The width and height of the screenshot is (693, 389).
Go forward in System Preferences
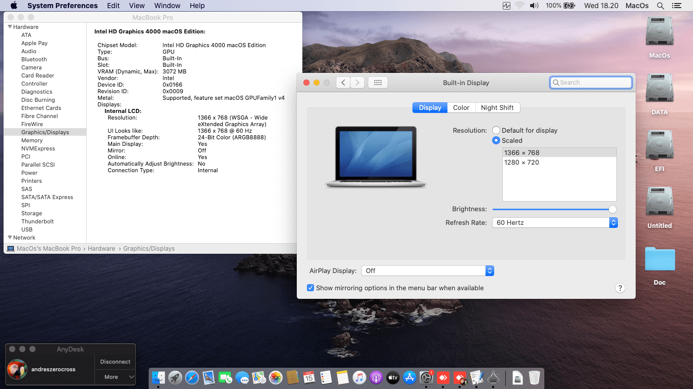click(x=358, y=83)
